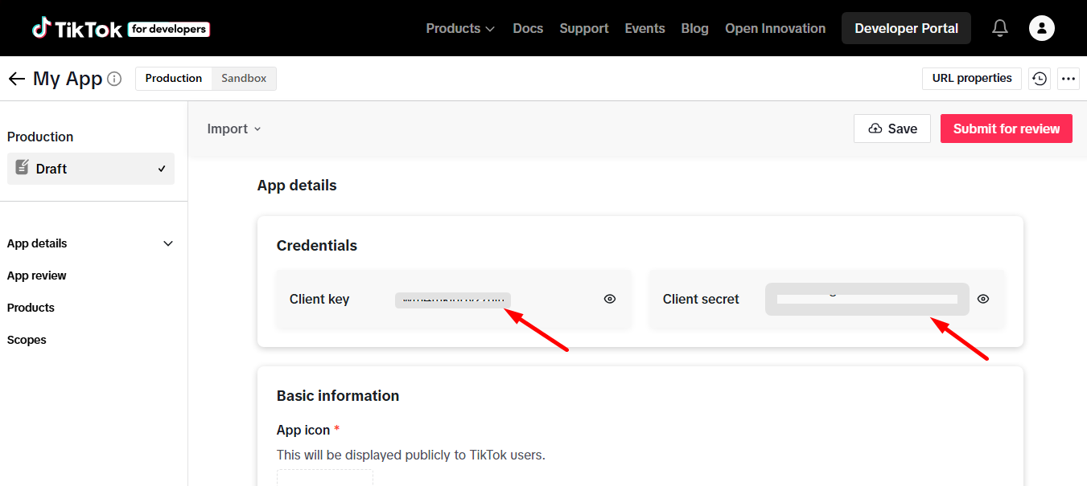Reveal the hidden Client key value
This screenshot has width=1087, height=486.
click(609, 299)
